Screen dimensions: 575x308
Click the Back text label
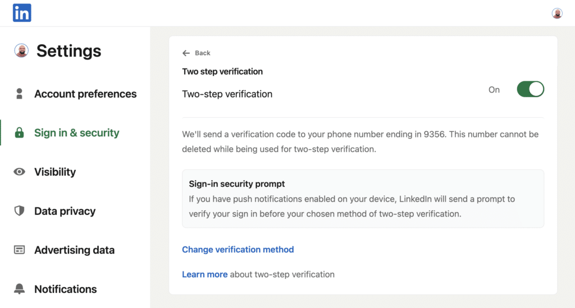point(202,53)
